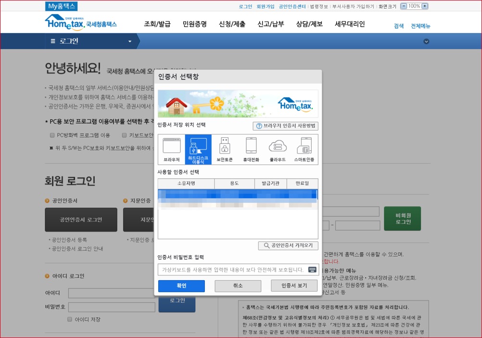Open the 상담/제보 menu

(x=309, y=24)
